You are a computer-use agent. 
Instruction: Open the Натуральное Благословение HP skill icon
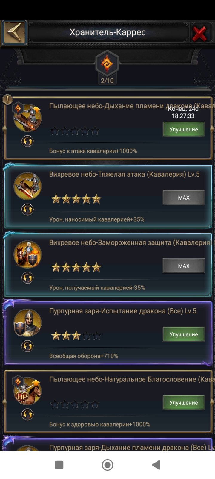click(x=27, y=391)
